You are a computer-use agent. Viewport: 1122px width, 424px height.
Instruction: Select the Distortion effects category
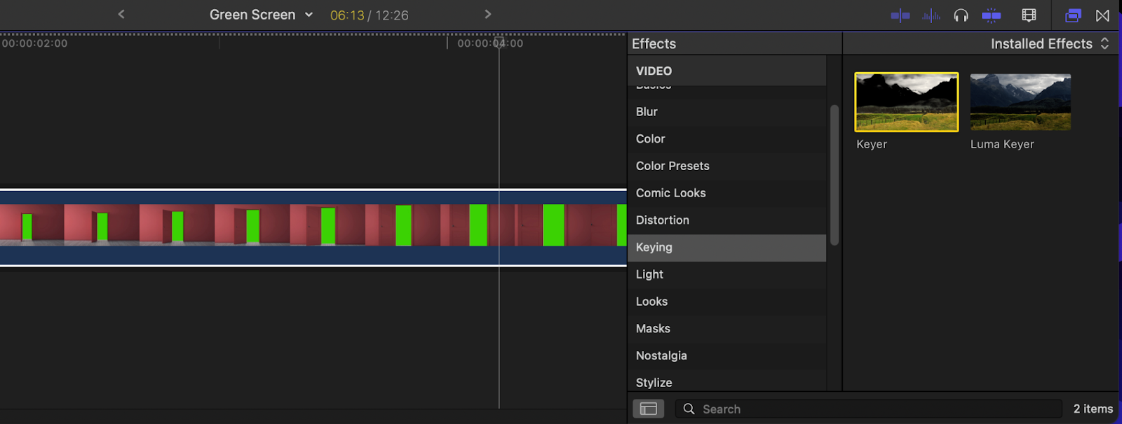pyautogui.click(x=726, y=220)
